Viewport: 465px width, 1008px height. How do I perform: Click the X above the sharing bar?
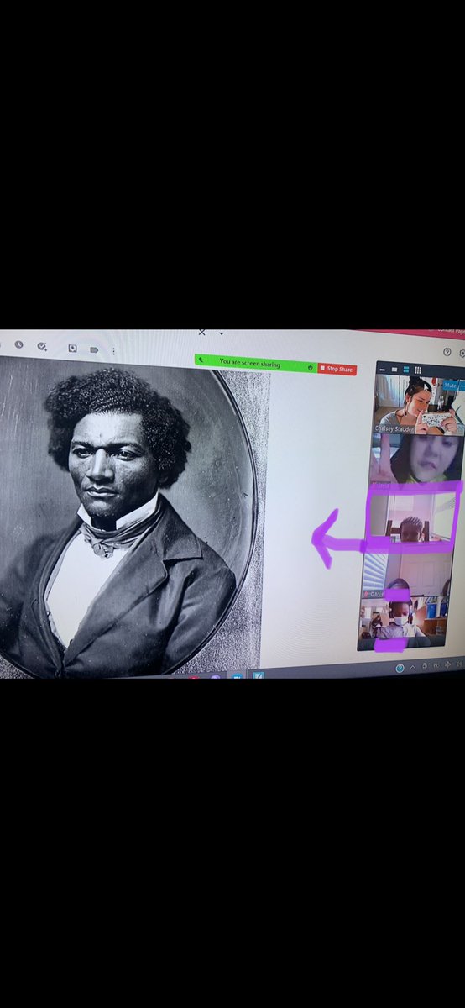click(x=201, y=333)
